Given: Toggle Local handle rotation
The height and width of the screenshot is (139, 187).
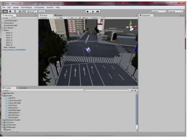Looking at the screenshot, I should coord(40,12).
